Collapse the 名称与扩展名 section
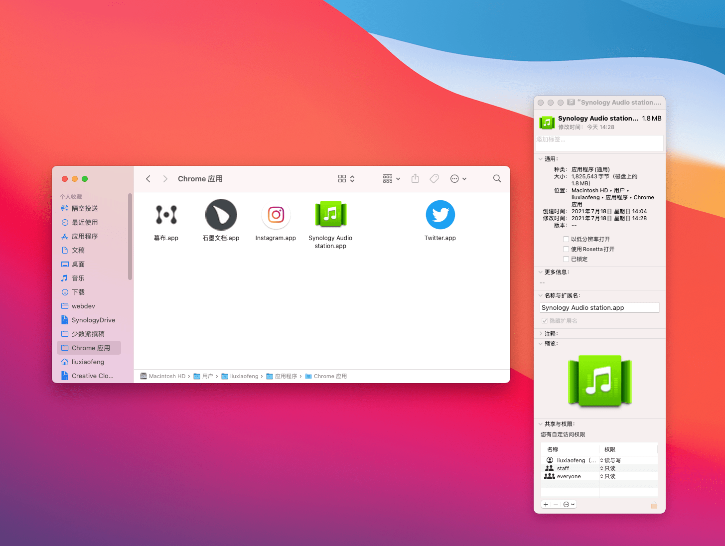The image size is (725, 546). [x=541, y=295]
